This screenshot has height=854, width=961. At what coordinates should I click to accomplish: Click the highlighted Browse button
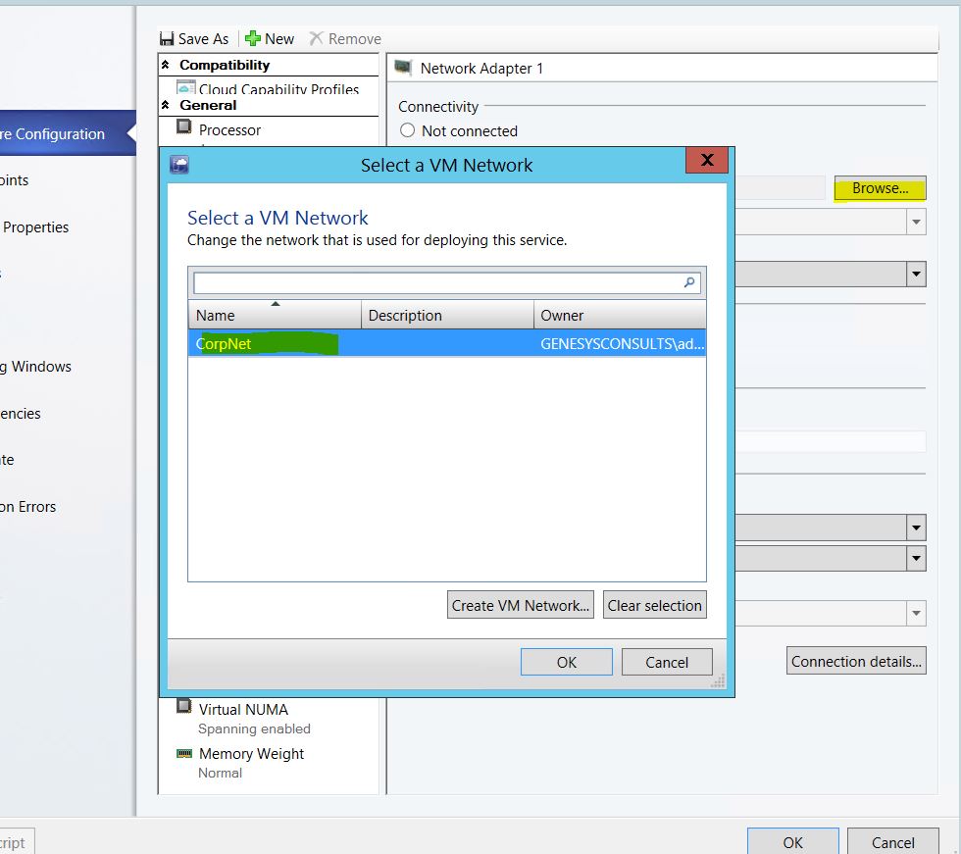(x=880, y=188)
